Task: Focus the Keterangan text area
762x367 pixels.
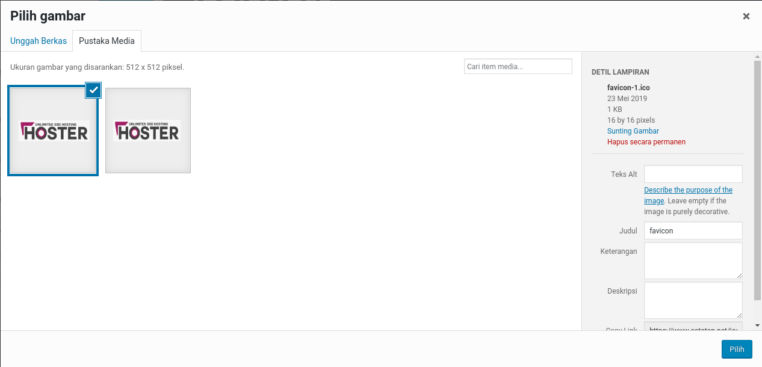Action: (693, 261)
